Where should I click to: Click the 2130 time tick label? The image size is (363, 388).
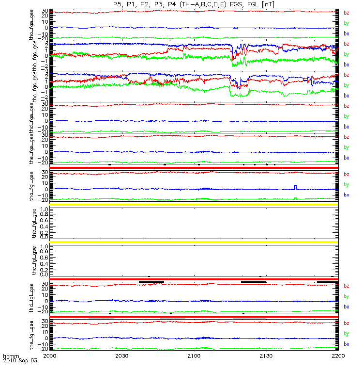(x=266, y=356)
